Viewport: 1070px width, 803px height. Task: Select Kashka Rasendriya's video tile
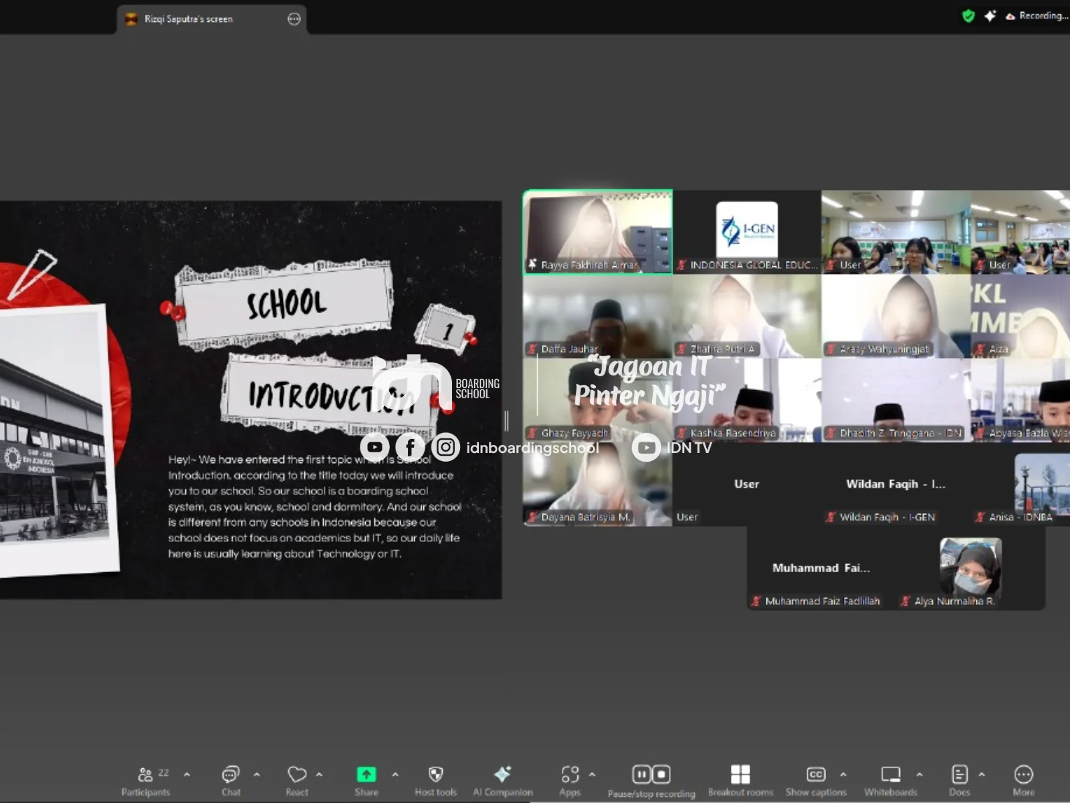747,400
